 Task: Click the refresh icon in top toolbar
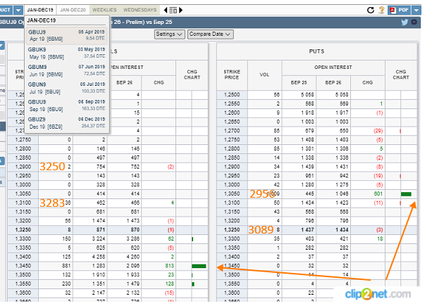371,10
